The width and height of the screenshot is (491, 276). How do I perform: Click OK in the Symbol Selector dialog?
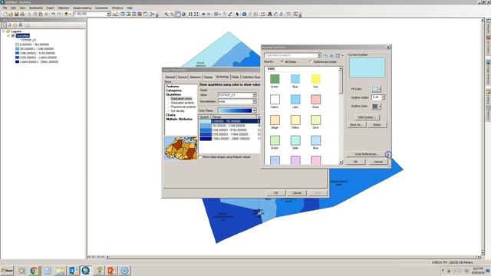(356, 162)
